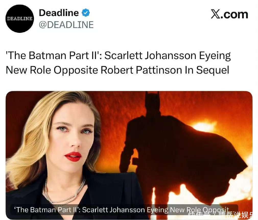The width and height of the screenshot is (258, 220).
Task: Click the blue verified checkmark badge
Action: point(86,13)
